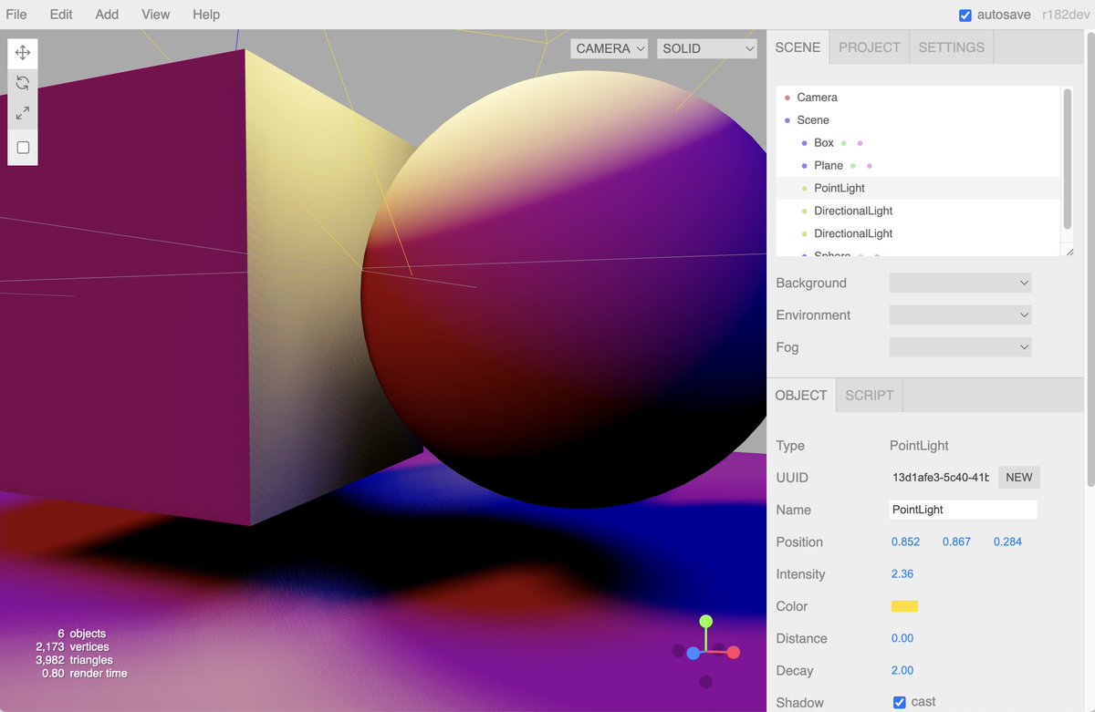Click the PointLight Name input field
The image size is (1095, 712).
(x=963, y=509)
